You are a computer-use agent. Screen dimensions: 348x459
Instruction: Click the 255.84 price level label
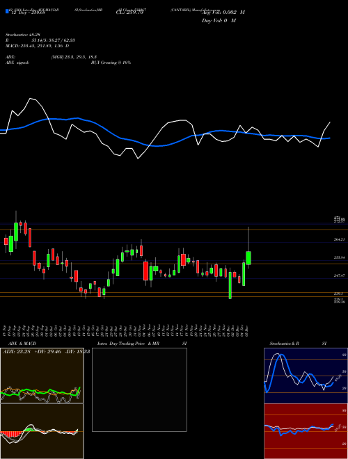point(339,257)
